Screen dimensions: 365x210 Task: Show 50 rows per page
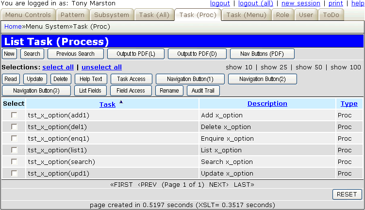coord(308,67)
